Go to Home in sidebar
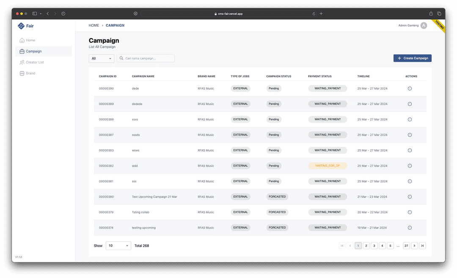 pyautogui.click(x=30, y=40)
